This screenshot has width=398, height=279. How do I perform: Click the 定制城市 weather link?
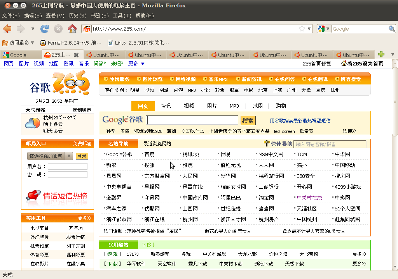point(82,110)
